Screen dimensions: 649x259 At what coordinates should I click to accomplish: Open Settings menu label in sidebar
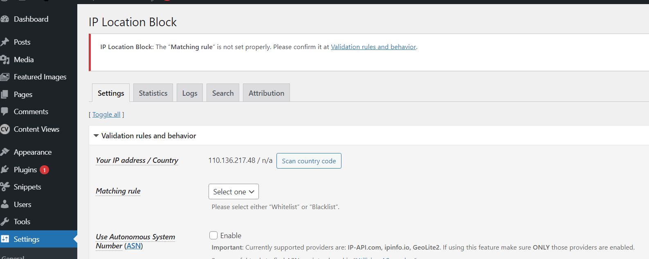(x=27, y=239)
